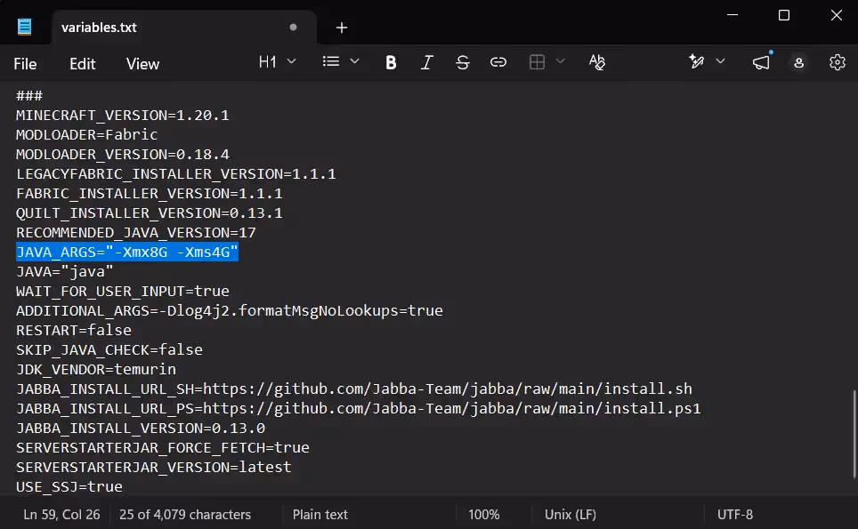
Task: Click the Ln 59, Col 26 status entry
Action: coord(61,515)
